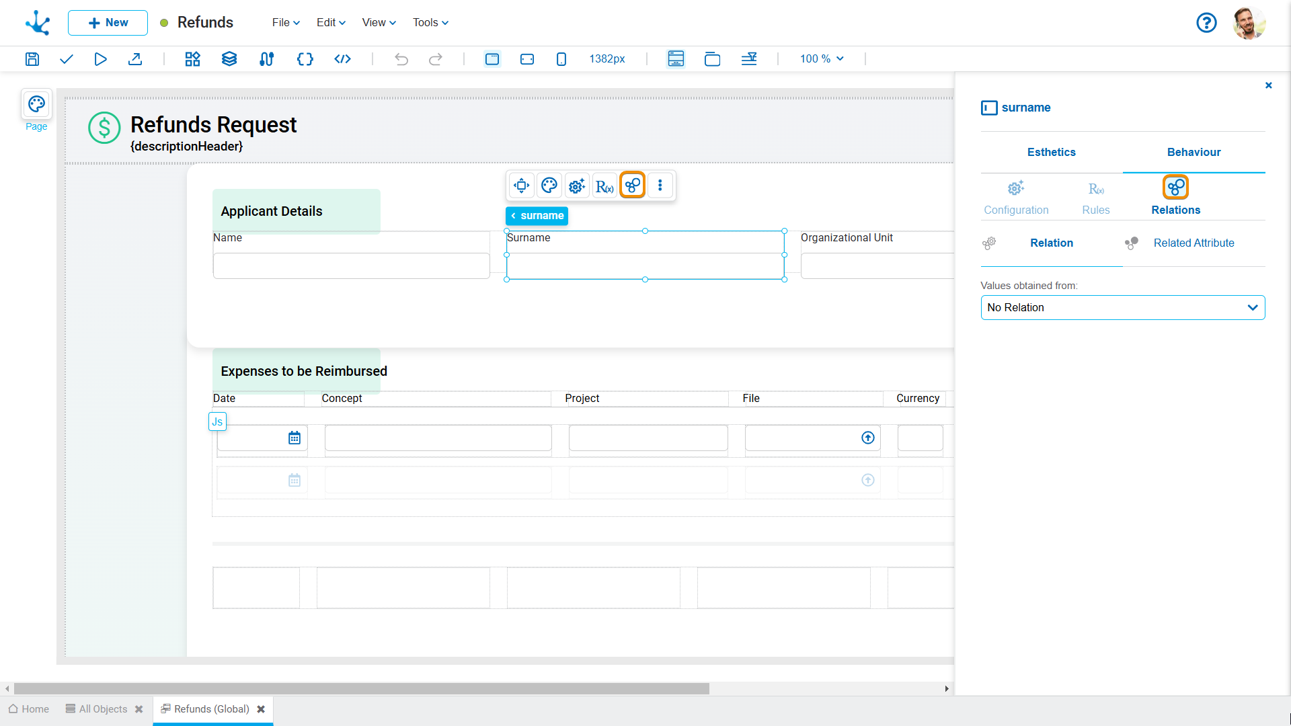The width and height of the screenshot is (1291, 726).
Task: Toggle desktop viewport mode
Action: (492, 59)
